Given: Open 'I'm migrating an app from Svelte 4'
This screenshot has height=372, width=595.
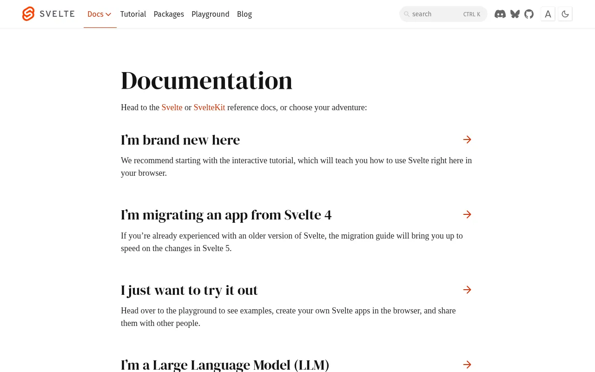Looking at the screenshot, I should (x=226, y=215).
